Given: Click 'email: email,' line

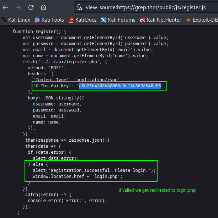Looking at the screenshot, I should 49,116.
